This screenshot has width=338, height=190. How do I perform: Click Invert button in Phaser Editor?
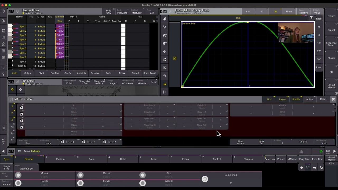click(x=319, y=67)
